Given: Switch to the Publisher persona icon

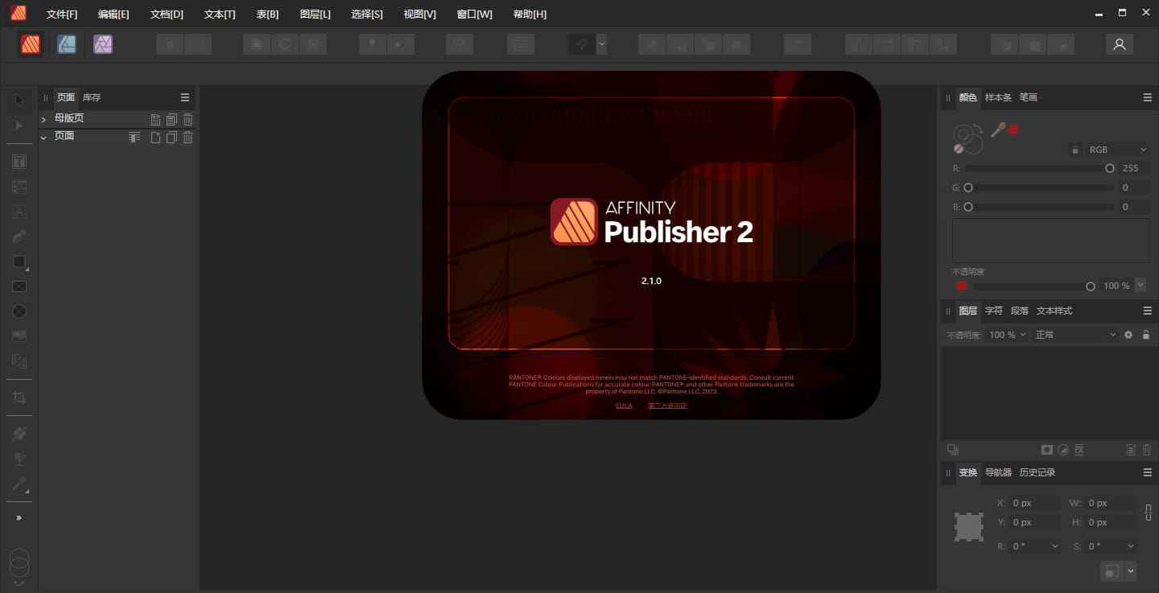Looking at the screenshot, I should pyautogui.click(x=31, y=44).
